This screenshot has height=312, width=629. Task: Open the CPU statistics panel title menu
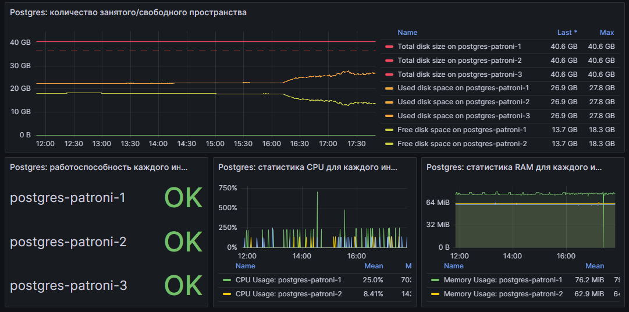307,168
